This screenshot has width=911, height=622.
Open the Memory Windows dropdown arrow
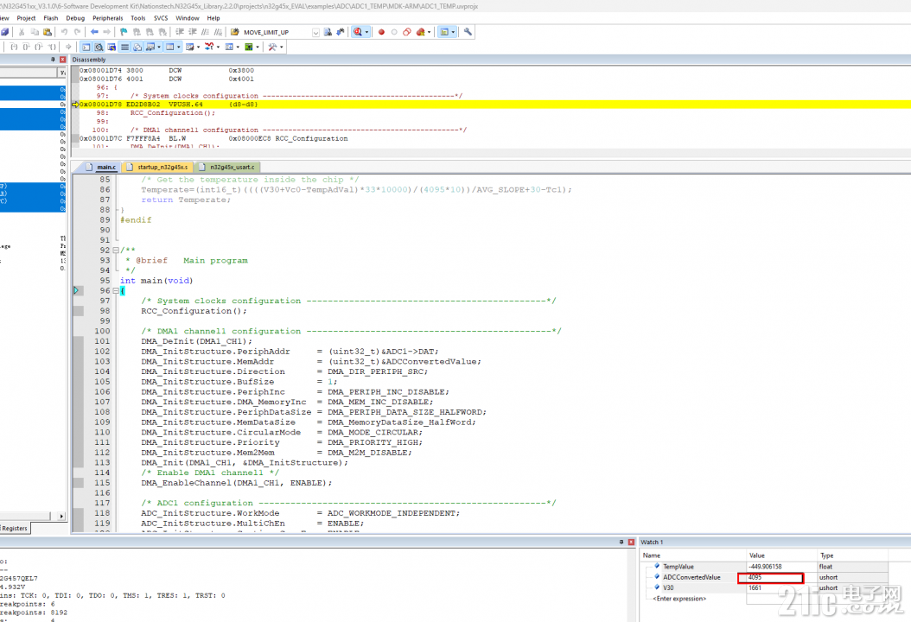pyautogui.click(x=178, y=47)
